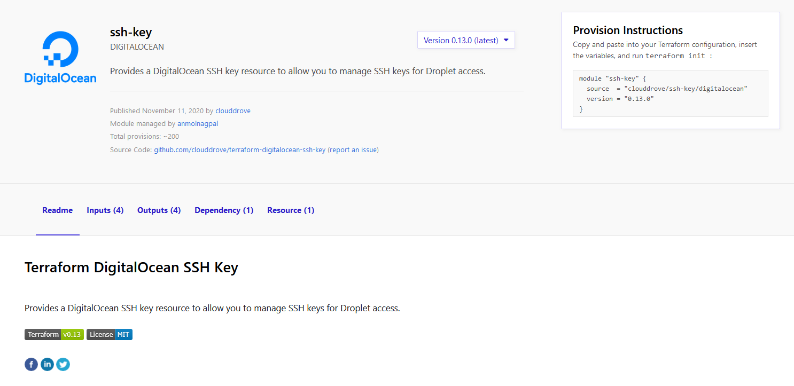Click the Twitter share icon
Viewport: 794px width, 386px height.
[x=63, y=365]
